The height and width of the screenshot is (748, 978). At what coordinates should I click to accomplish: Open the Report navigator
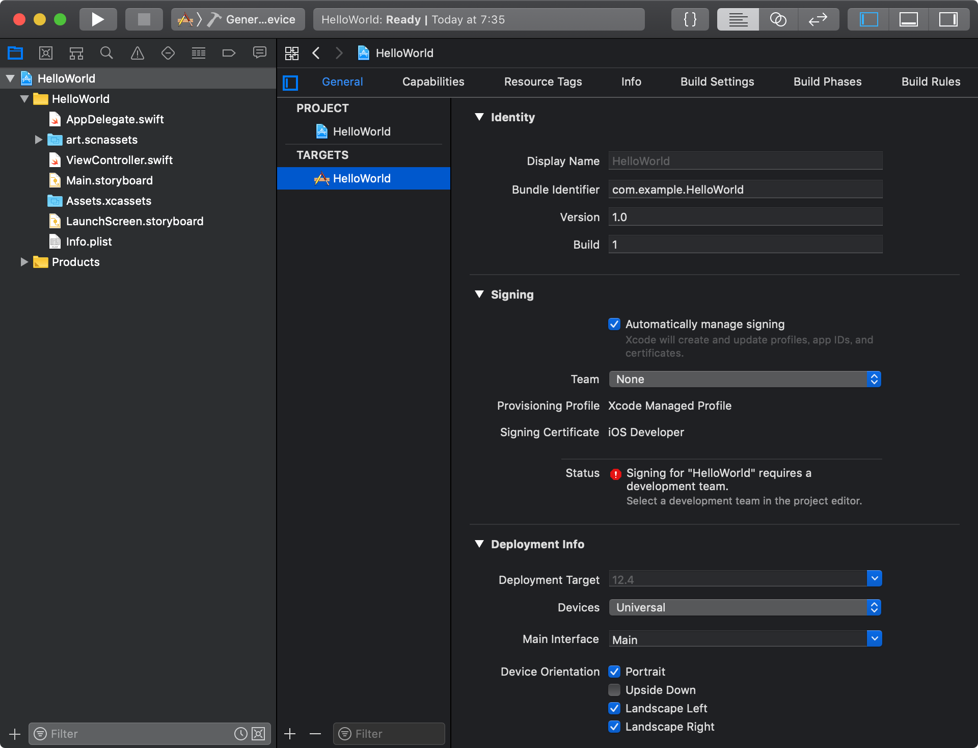coord(260,53)
